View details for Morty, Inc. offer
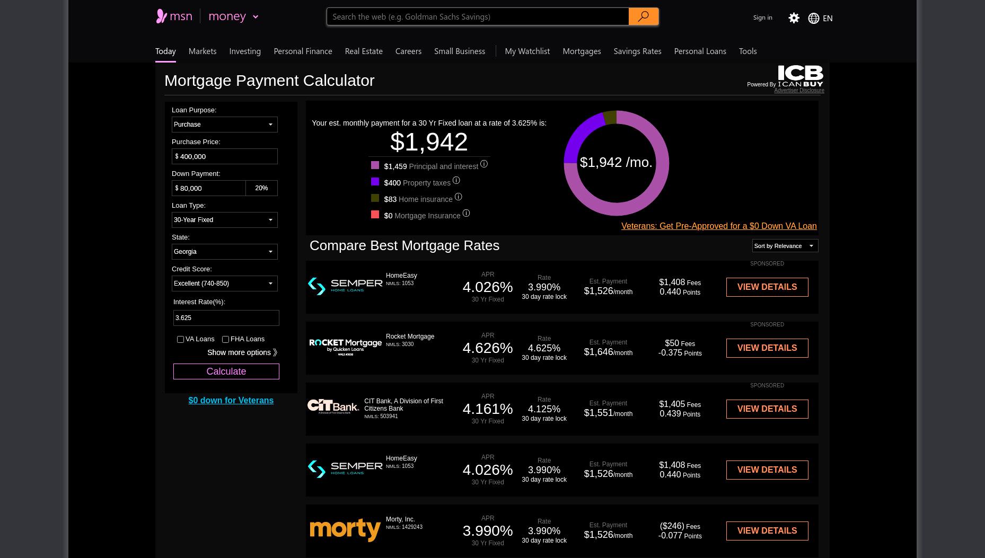Viewport: 985px width, 558px height. tap(767, 531)
